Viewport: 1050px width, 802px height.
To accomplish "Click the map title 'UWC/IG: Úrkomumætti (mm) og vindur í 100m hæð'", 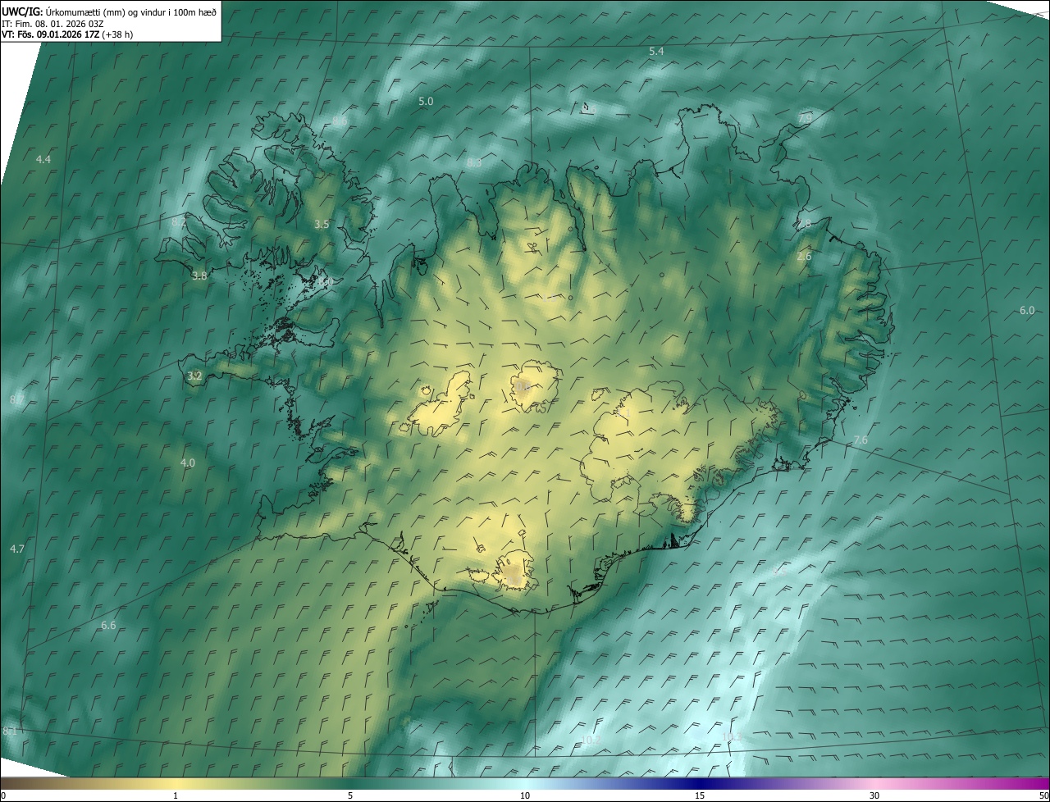I will (x=109, y=11).
